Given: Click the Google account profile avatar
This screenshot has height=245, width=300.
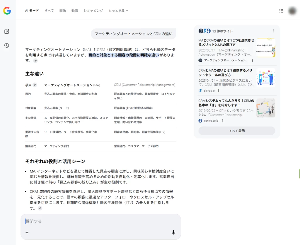Looking at the screenshot, I should 292,11.
